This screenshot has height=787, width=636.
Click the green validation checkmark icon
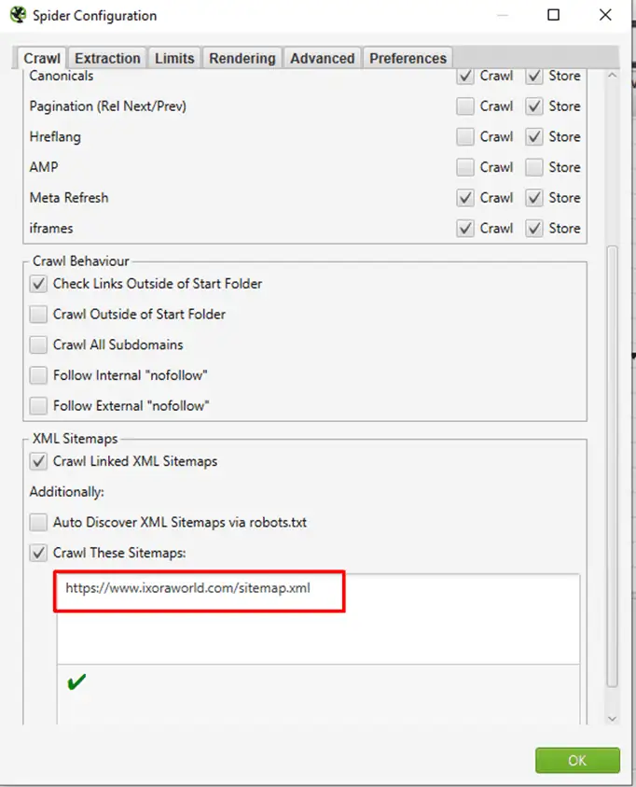(x=76, y=682)
